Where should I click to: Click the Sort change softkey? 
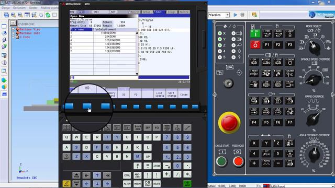coord(172,94)
